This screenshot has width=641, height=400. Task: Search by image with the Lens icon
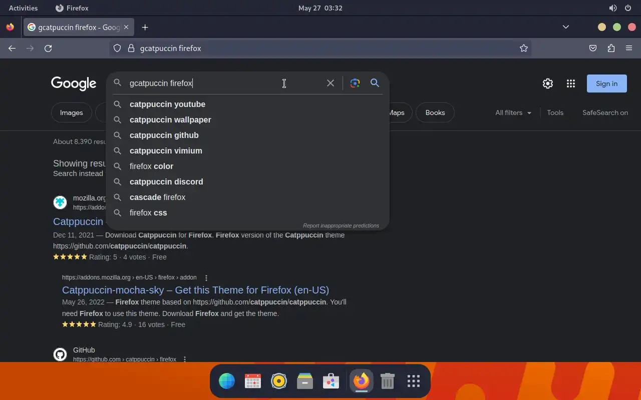coord(355,83)
